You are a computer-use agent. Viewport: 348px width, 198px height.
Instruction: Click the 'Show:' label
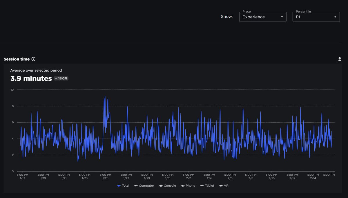click(x=227, y=17)
